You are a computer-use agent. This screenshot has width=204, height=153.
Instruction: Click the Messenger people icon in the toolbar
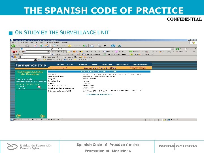119,46
